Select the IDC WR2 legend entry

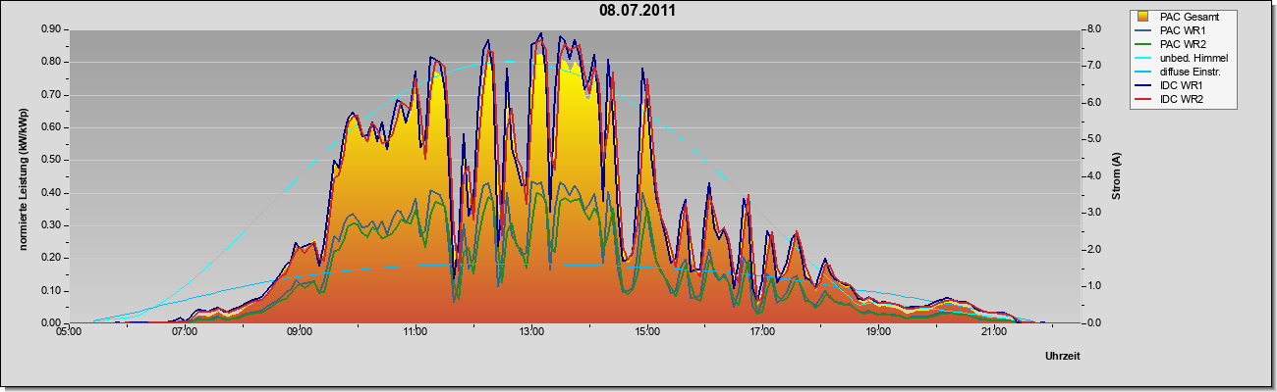(1179, 100)
